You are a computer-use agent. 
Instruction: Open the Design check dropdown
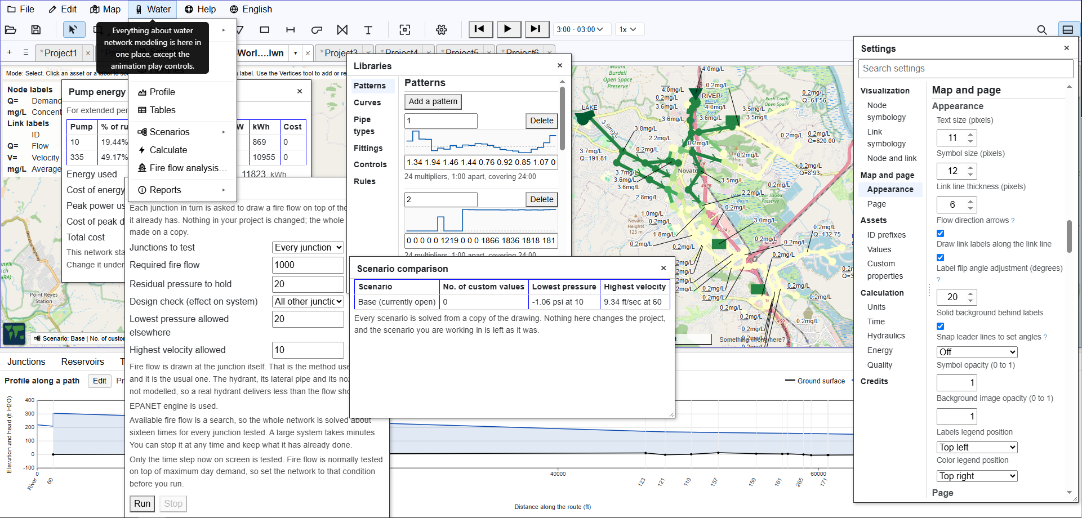308,302
